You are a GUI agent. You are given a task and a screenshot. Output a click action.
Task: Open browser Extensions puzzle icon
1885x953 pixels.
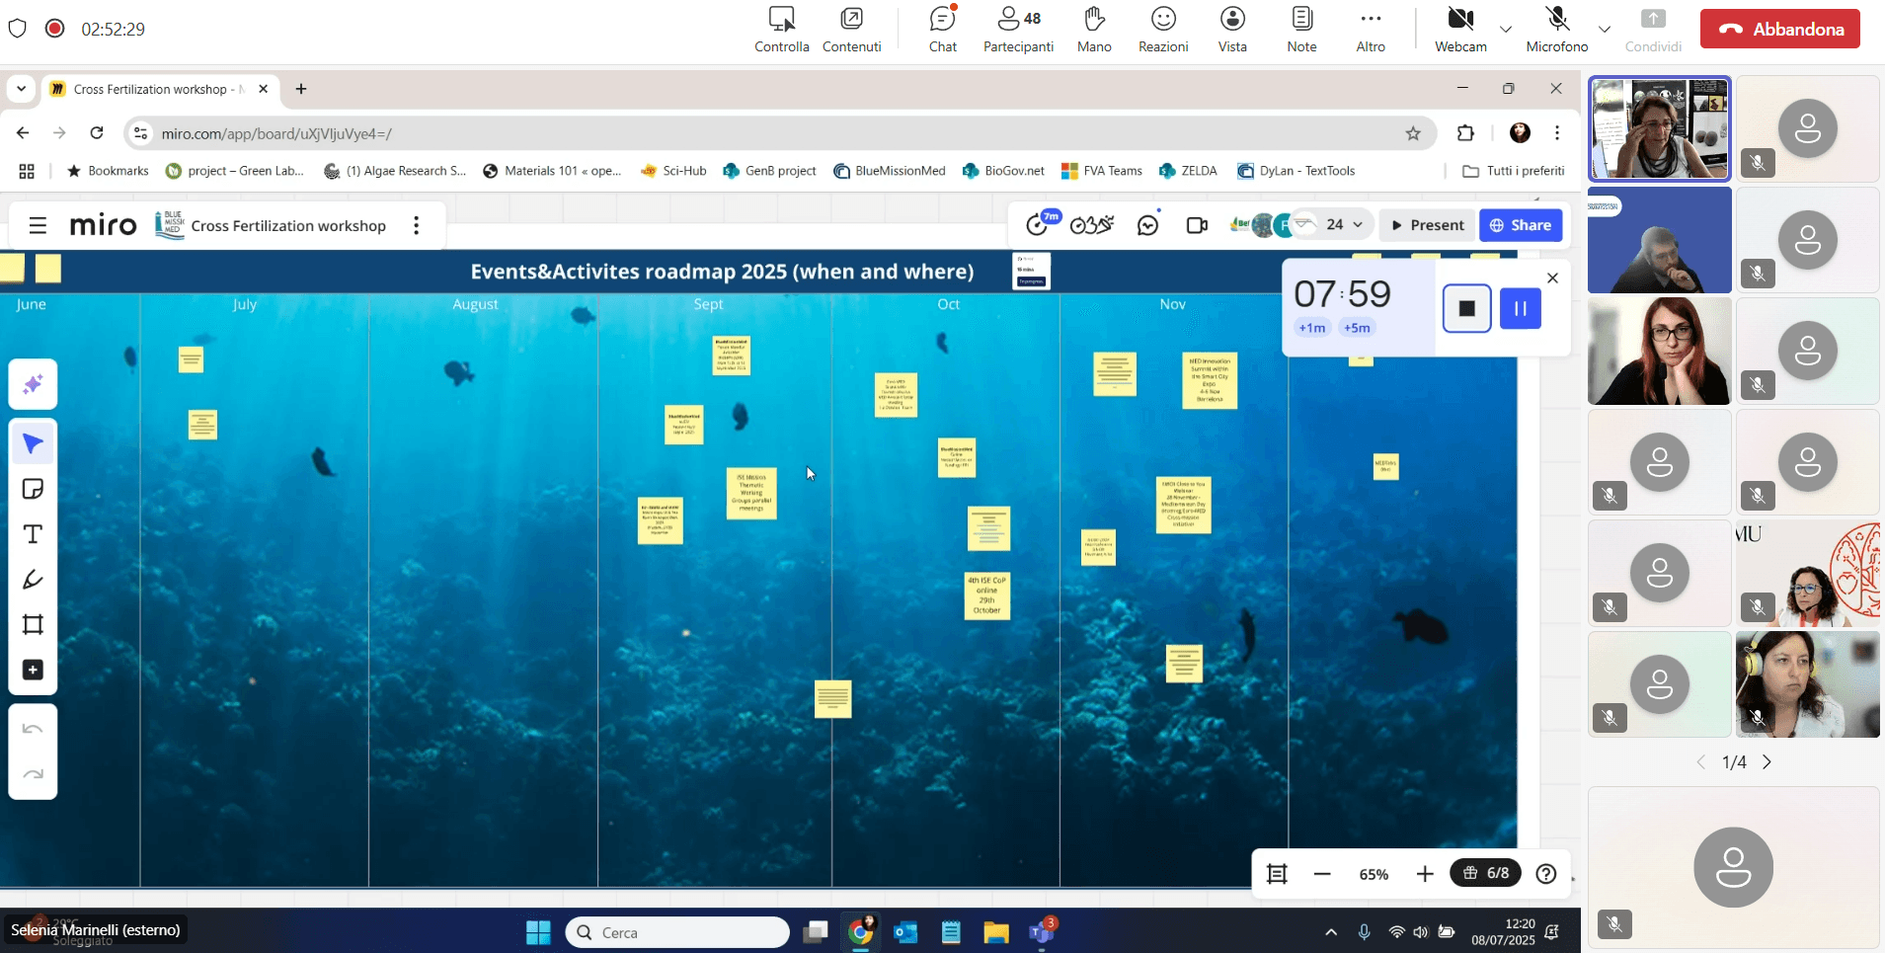(x=1465, y=133)
